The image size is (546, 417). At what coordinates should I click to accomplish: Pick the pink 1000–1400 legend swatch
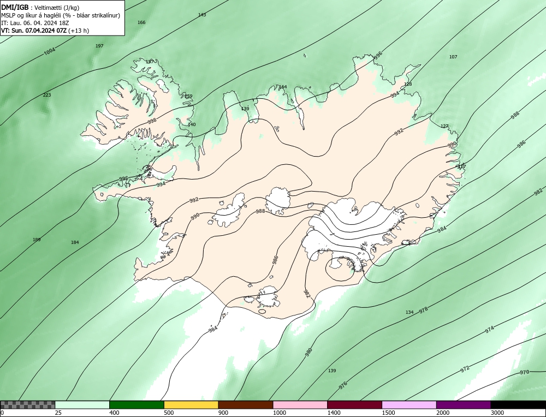click(300, 405)
